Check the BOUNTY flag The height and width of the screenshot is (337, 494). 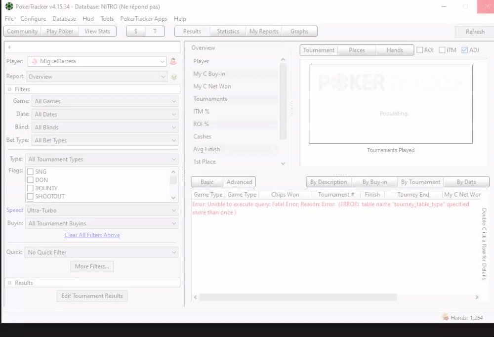click(x=30, y=188)
